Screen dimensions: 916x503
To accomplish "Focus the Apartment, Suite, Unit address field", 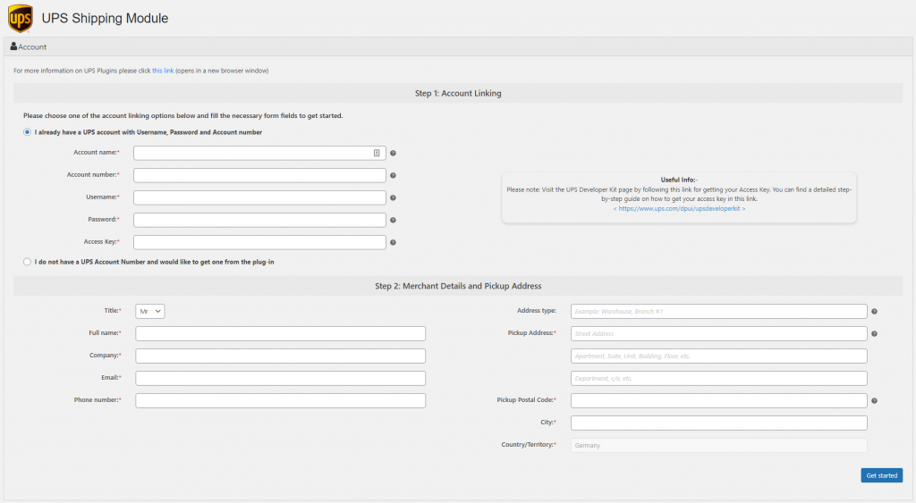I will click(718, 356).
